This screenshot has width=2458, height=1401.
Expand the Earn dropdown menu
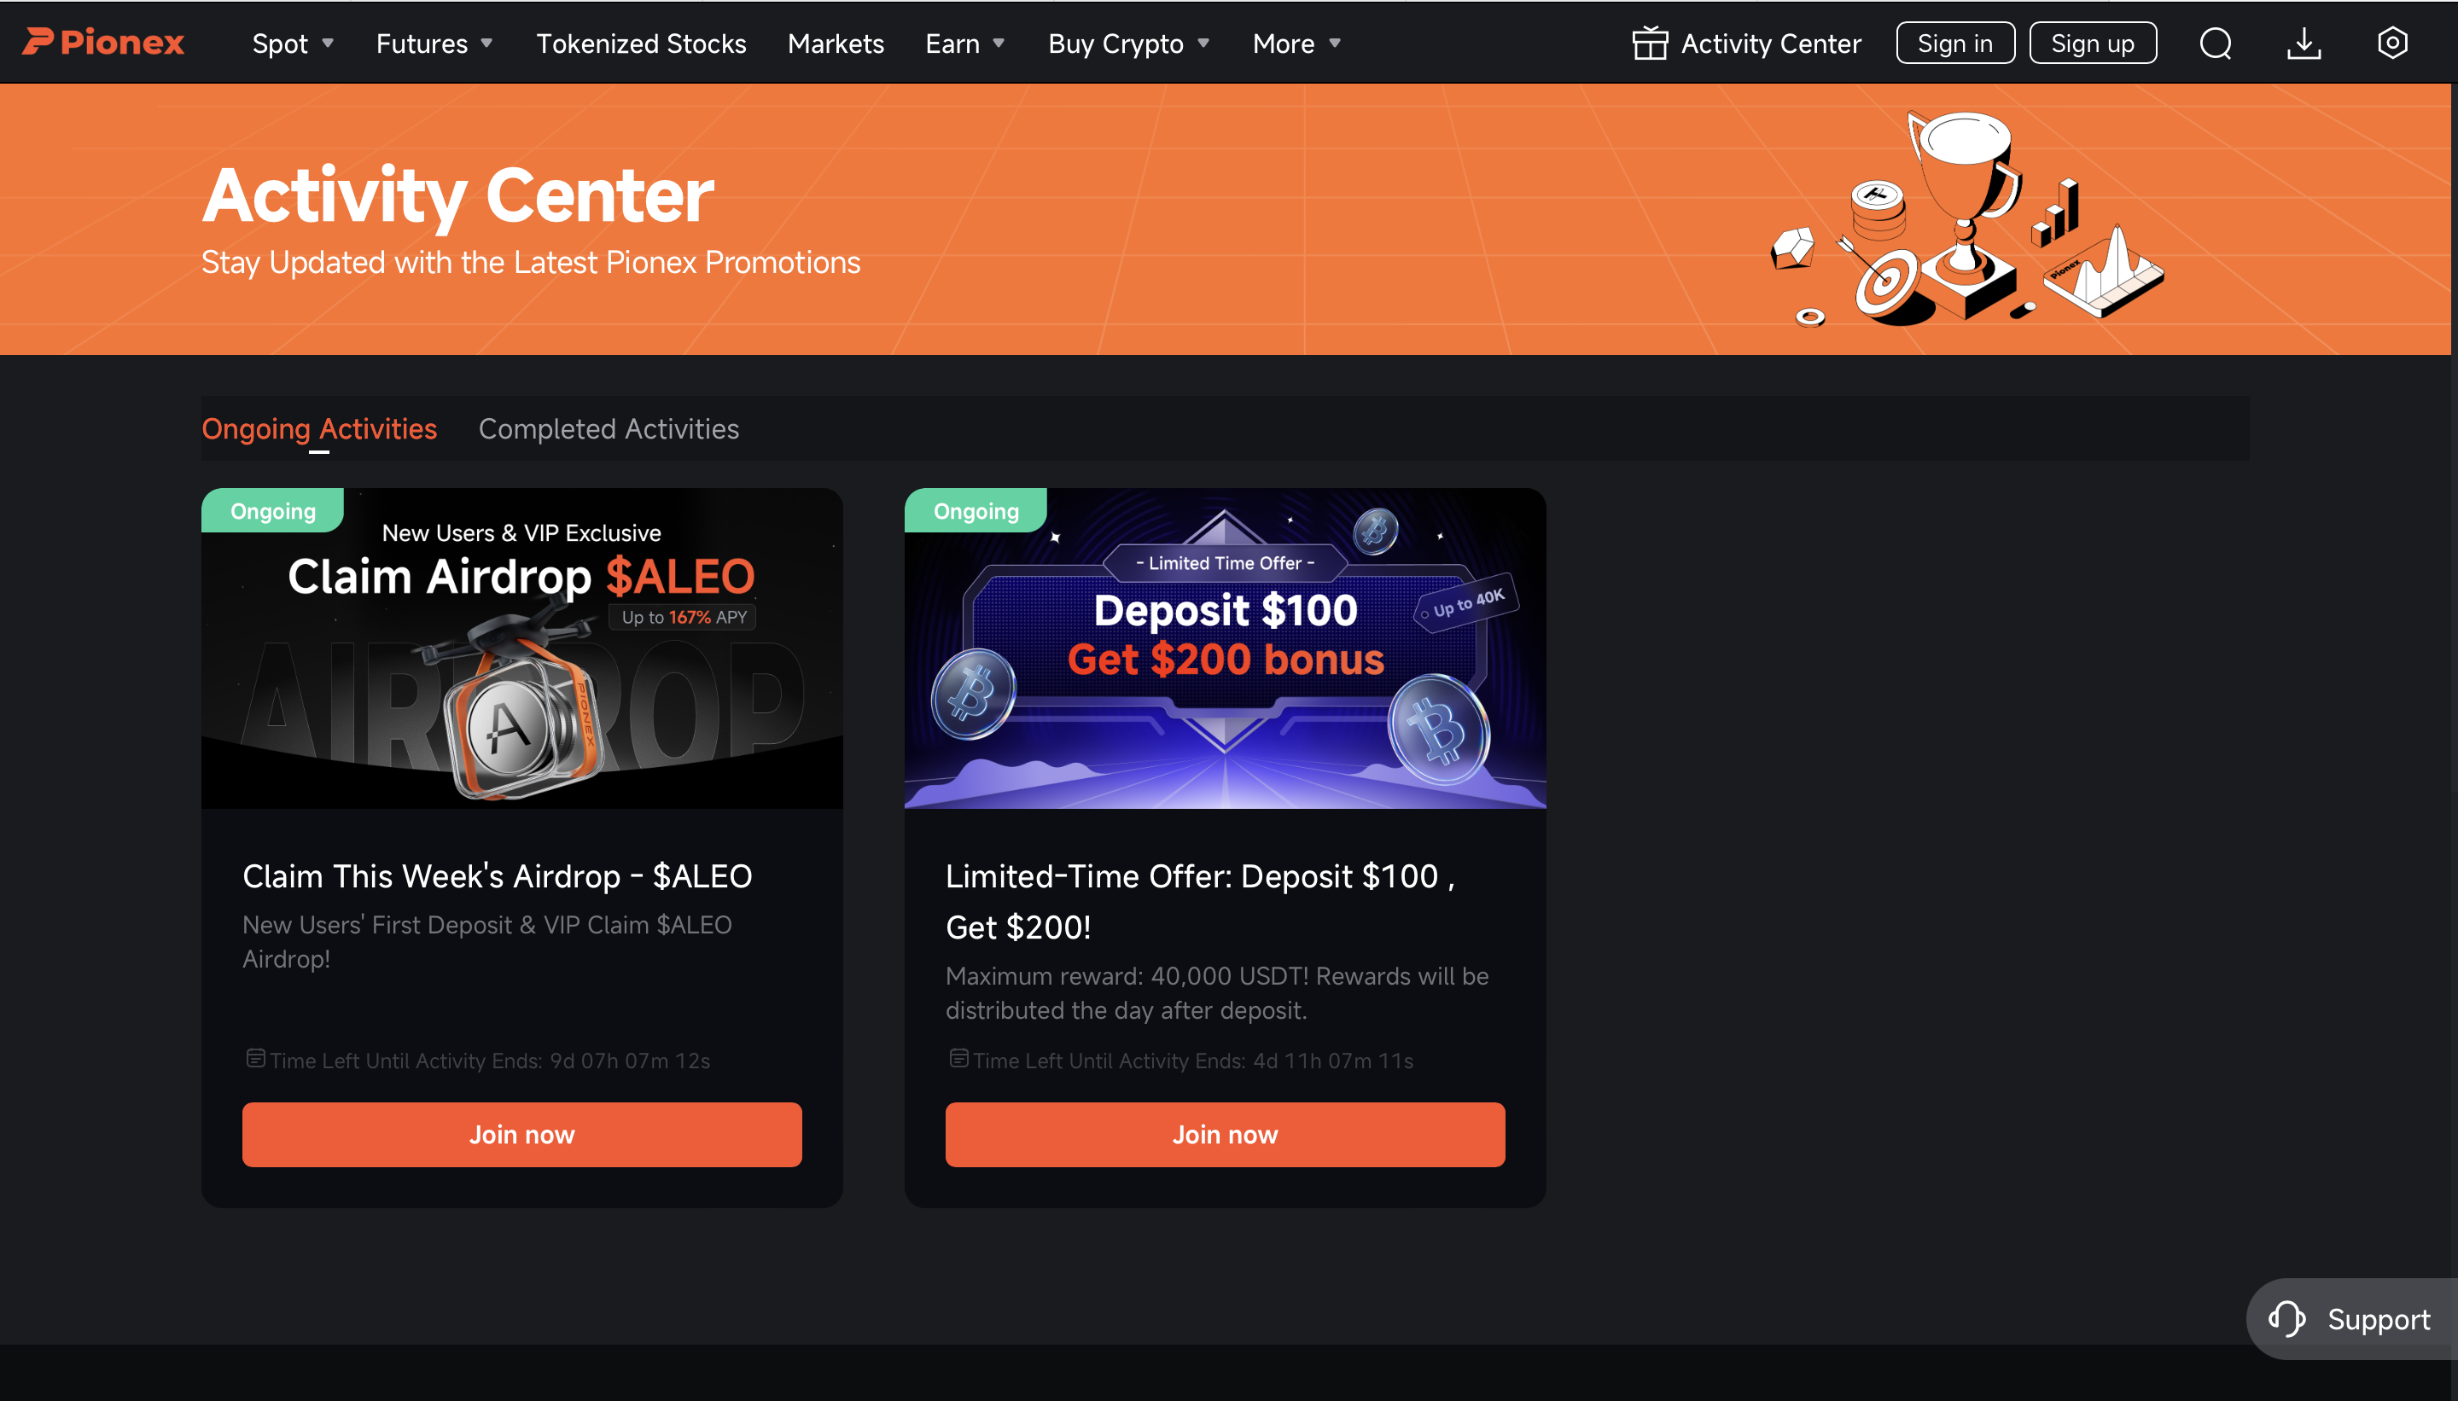coord(965,44)
